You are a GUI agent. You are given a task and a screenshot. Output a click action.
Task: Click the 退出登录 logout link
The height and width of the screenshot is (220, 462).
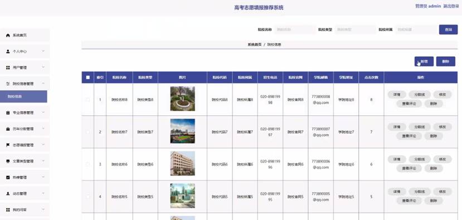451,6
